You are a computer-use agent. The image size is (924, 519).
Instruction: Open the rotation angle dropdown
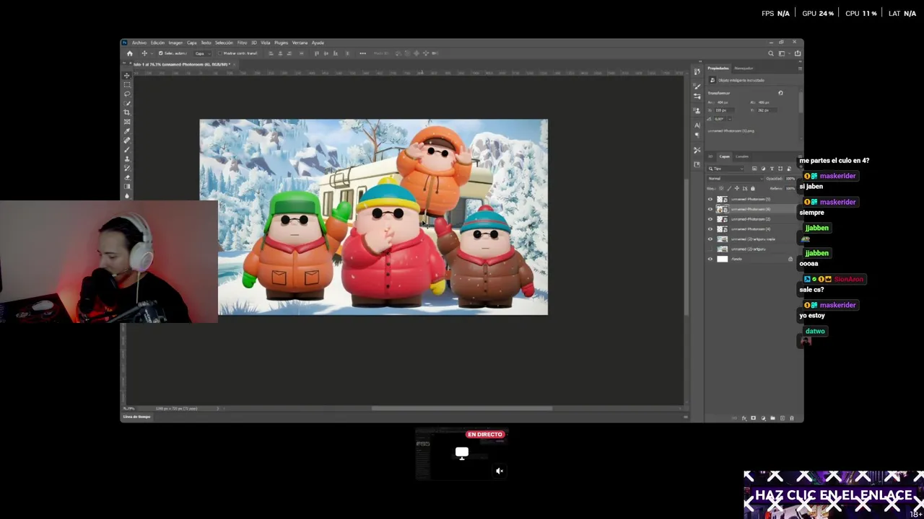pos(730,119)
